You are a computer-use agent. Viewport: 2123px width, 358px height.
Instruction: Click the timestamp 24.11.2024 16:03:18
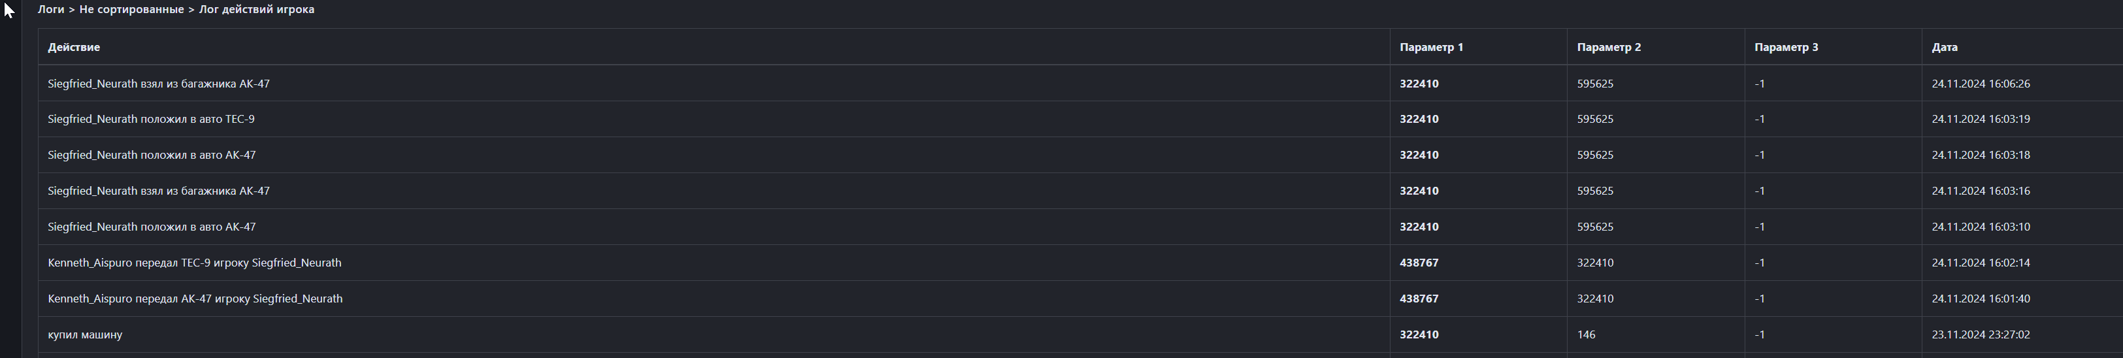(1981, 155)
